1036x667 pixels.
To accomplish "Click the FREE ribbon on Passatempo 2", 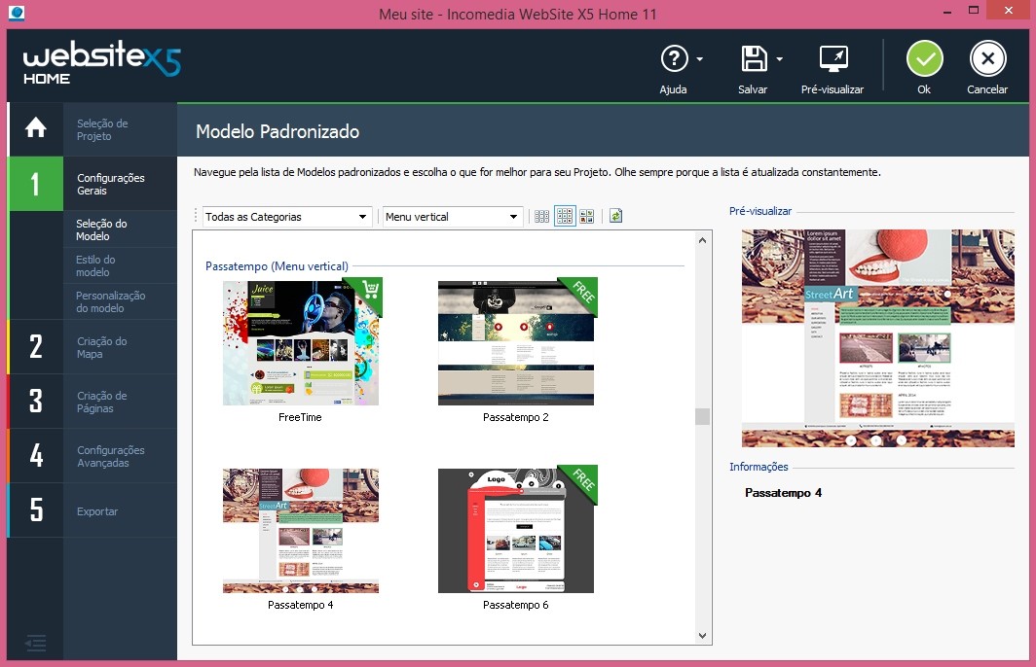I will coord(581,293).
